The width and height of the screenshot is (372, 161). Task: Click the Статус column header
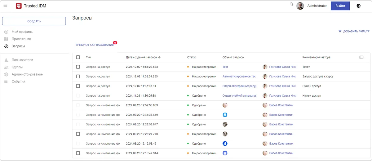192,57
